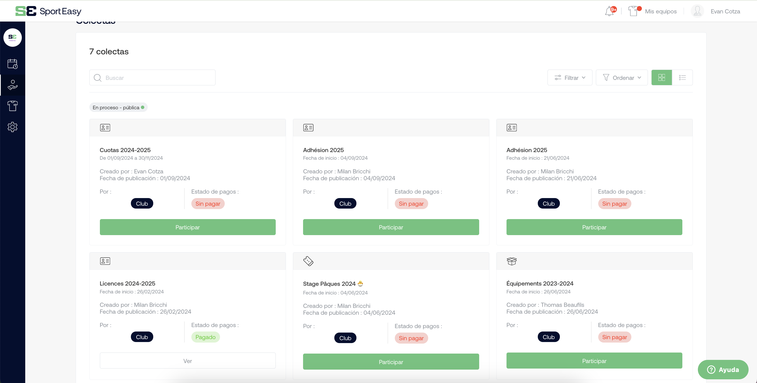Open the Evan Cotza account menu
This screenshot has height=383, width=757.
[x=725, y=11]
